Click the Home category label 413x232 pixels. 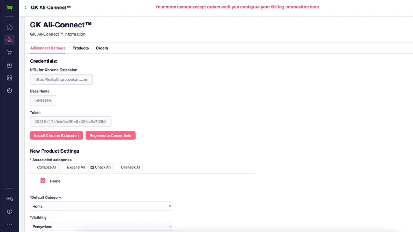pyautogui.click(x=55, y=181)
